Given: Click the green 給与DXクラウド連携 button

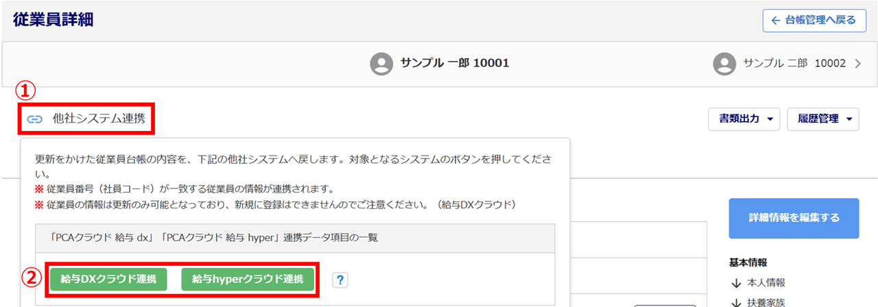Looking at the screenshot, I should tap(108, 279).
